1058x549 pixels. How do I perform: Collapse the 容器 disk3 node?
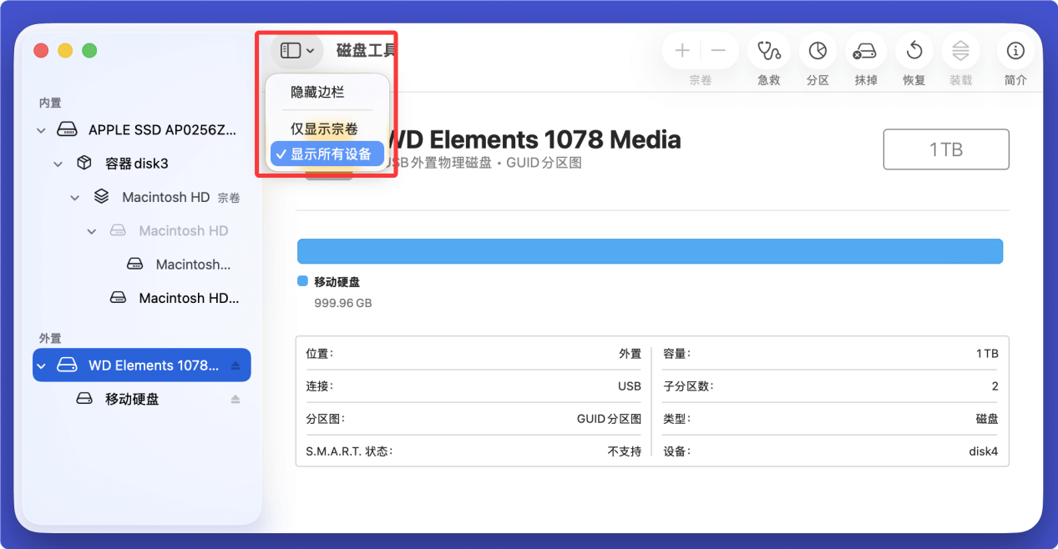pyautogui.click(x=57, y=163)
